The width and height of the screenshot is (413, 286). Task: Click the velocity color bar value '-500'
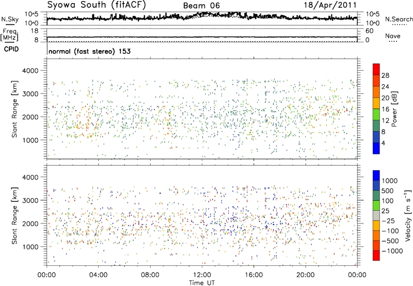390,241
